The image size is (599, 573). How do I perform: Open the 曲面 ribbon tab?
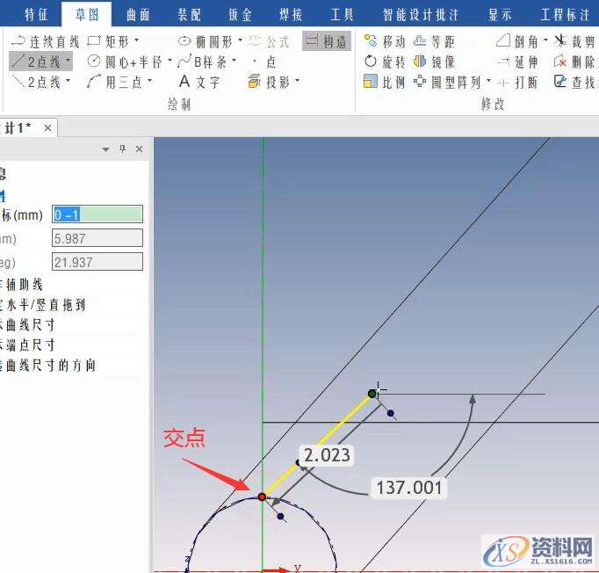138,15
